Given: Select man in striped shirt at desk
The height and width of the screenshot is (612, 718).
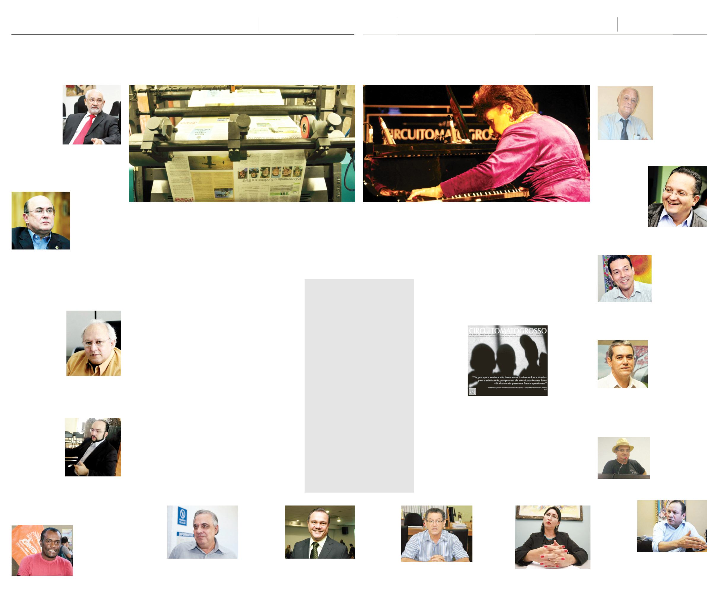Looking at the screenshot, I should tap(437, 534).
